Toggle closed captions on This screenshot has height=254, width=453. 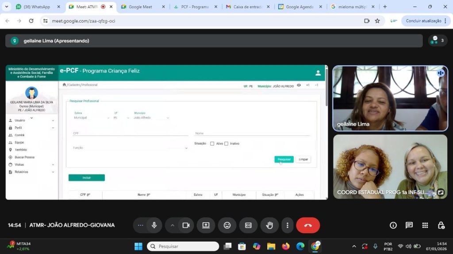(248, 225)
